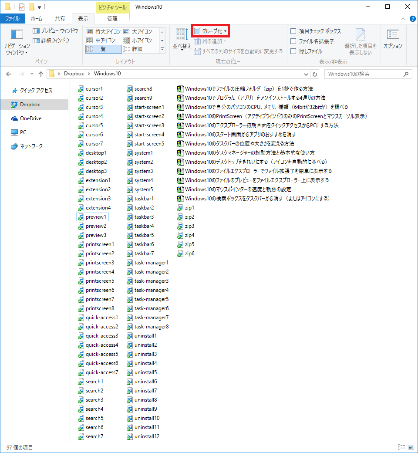Click the オプション folder options icon
This screenshot has width=418, height=453.
coord(393,39)
